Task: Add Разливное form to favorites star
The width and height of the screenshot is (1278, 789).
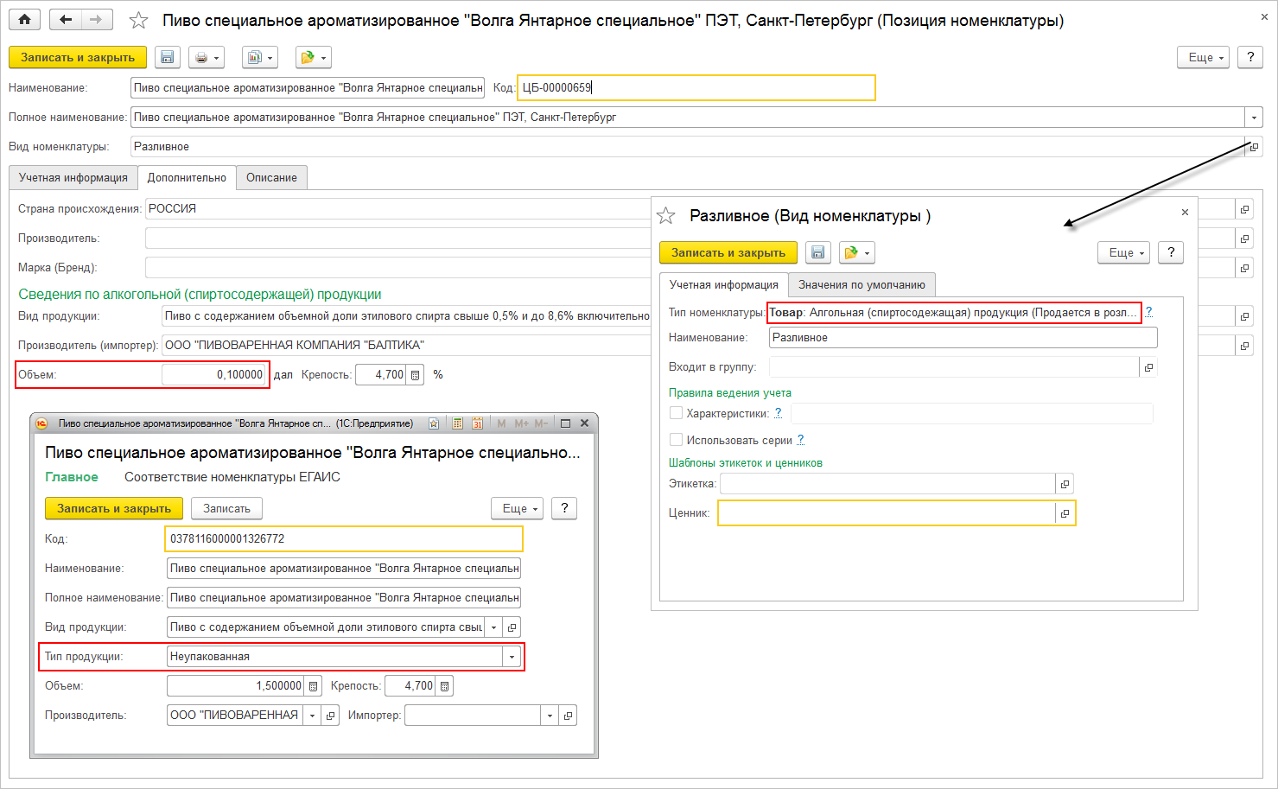Action: click(666, 216)
